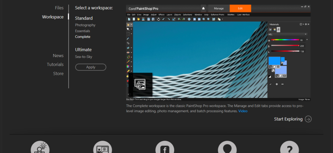Open the Layers menu in the preview

(x=169, y=15)
